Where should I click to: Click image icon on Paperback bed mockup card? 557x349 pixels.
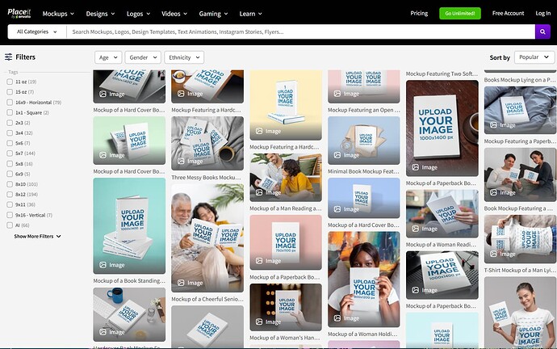pos(493,124)
